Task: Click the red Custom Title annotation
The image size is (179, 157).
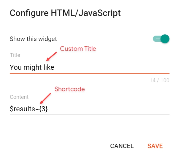Action: (78, 49)
